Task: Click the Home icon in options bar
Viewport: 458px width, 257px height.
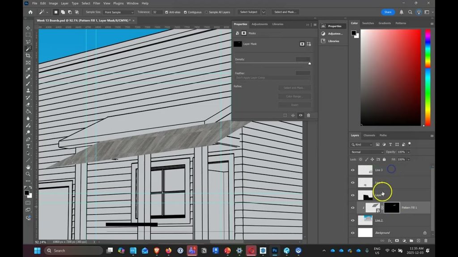Action: tap(30, 12)
